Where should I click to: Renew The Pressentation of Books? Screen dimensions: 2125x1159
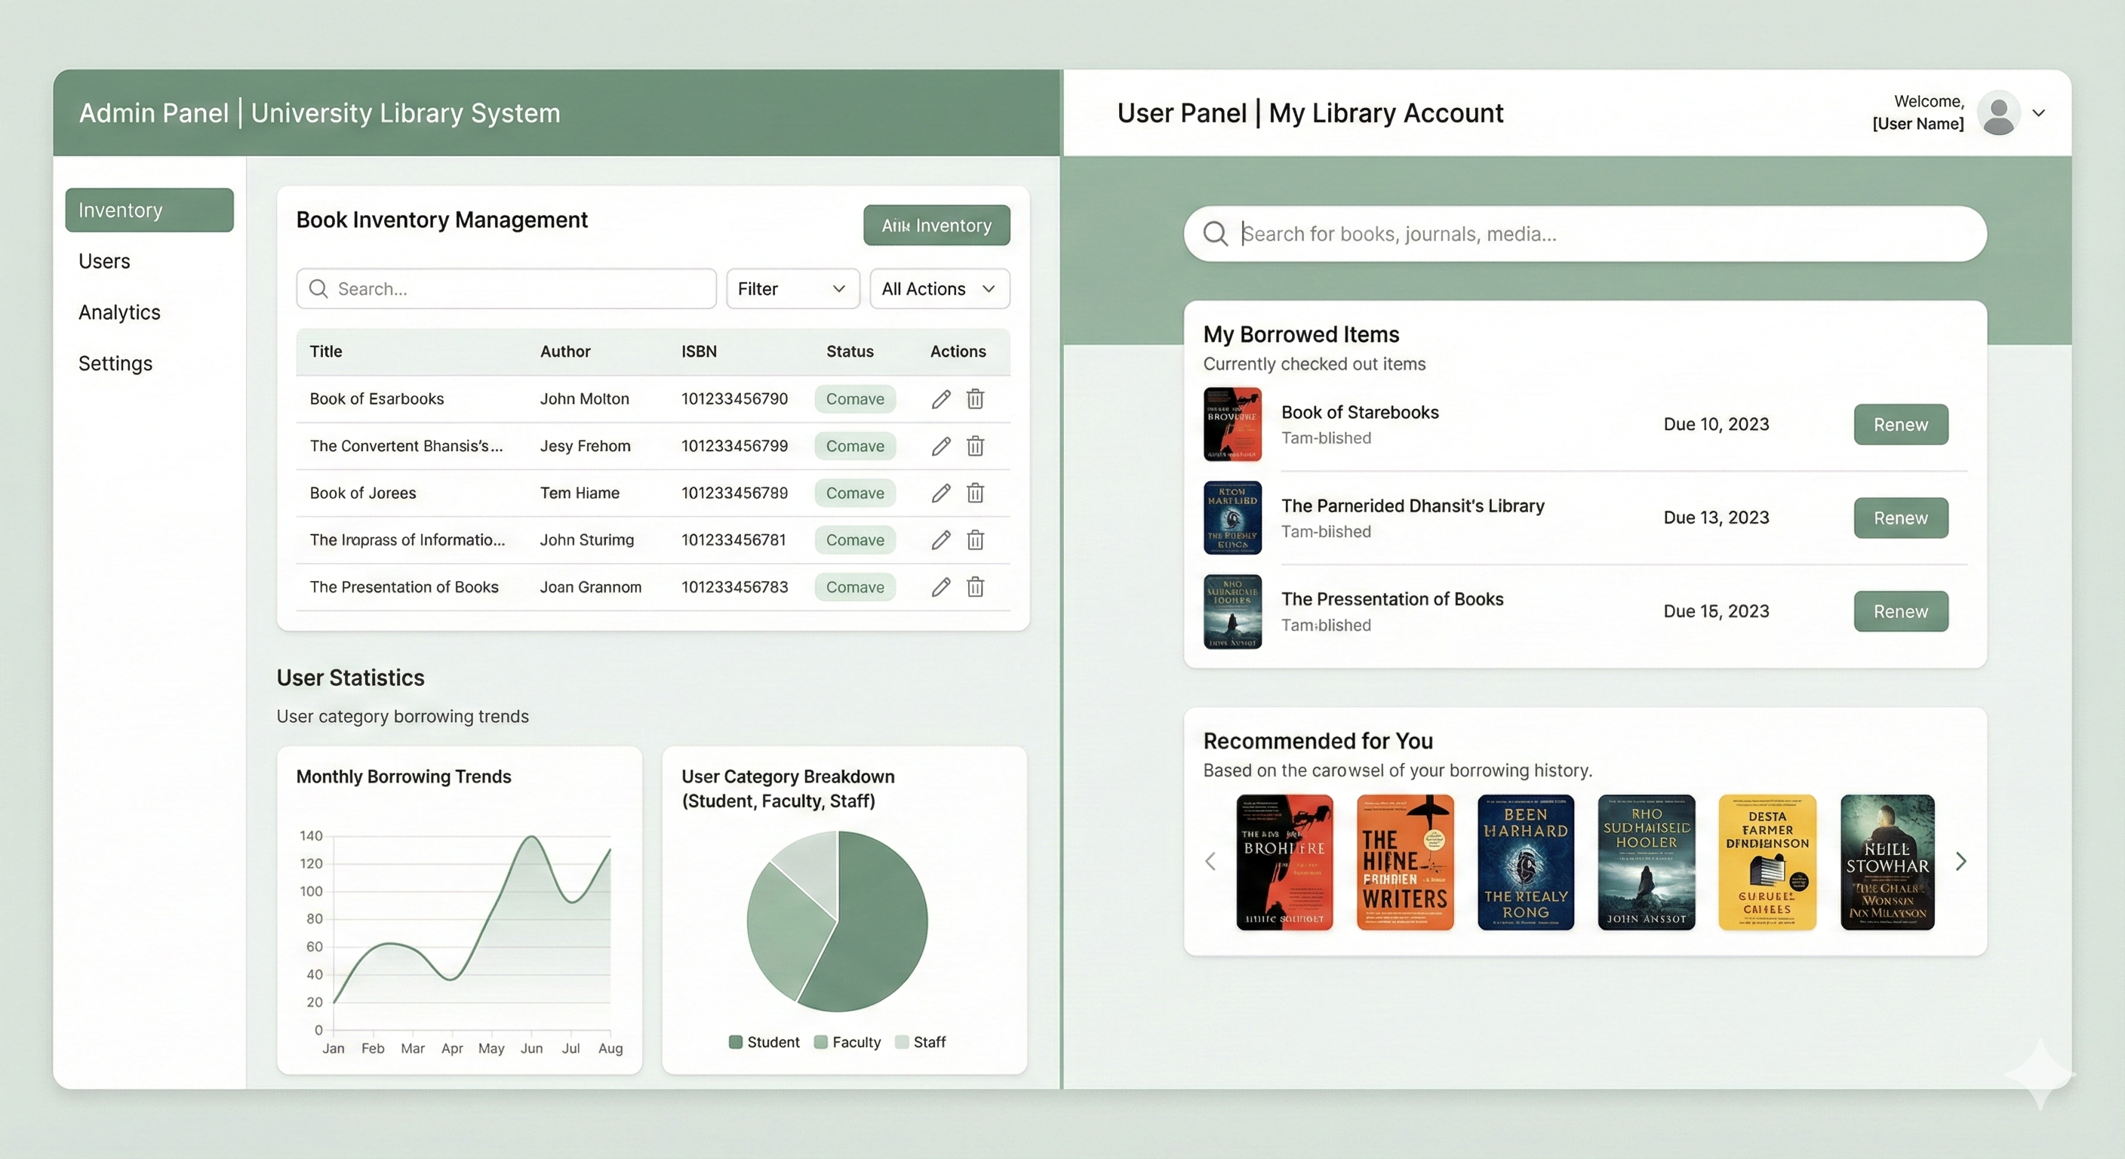pyautogui.click(x=1900, y=611)
